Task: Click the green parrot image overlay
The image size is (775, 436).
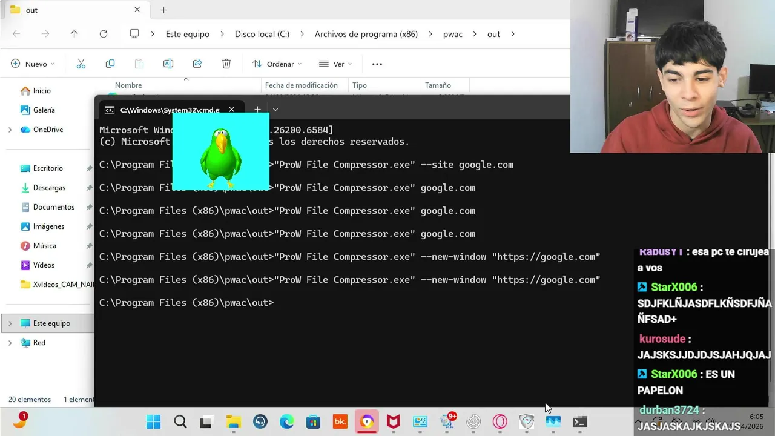Action: pyautogui.click(x=221, y=151)
